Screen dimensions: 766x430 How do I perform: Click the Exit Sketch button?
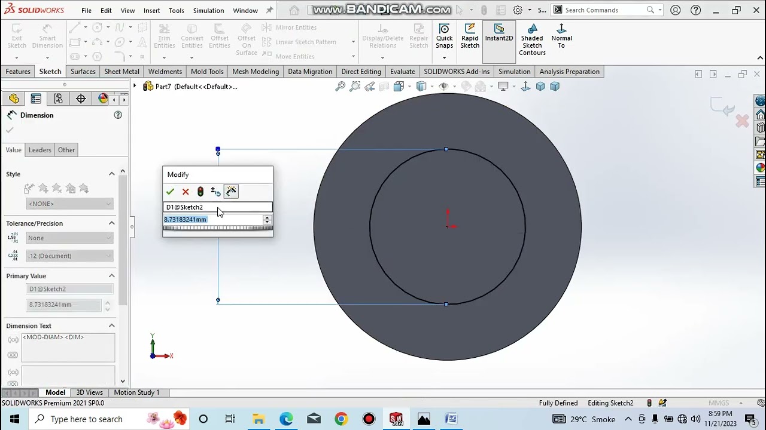17,37
